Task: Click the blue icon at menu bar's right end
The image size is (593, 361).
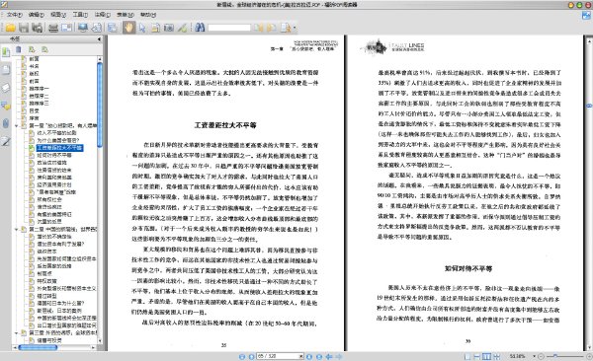Action: [586, 16]
